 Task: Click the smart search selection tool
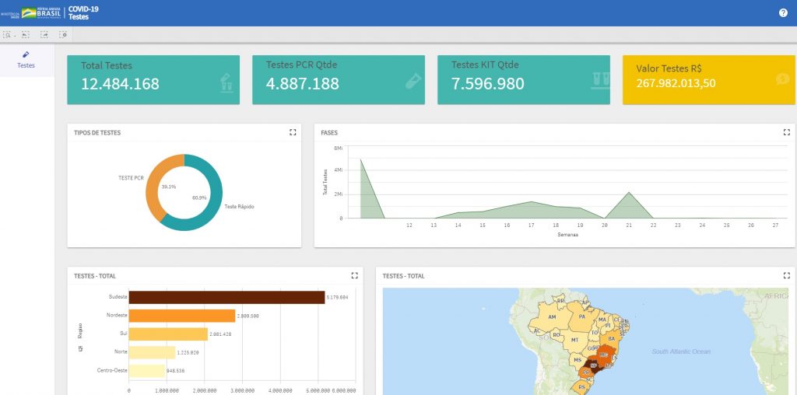pyautogui.click(x=7, y=35)
